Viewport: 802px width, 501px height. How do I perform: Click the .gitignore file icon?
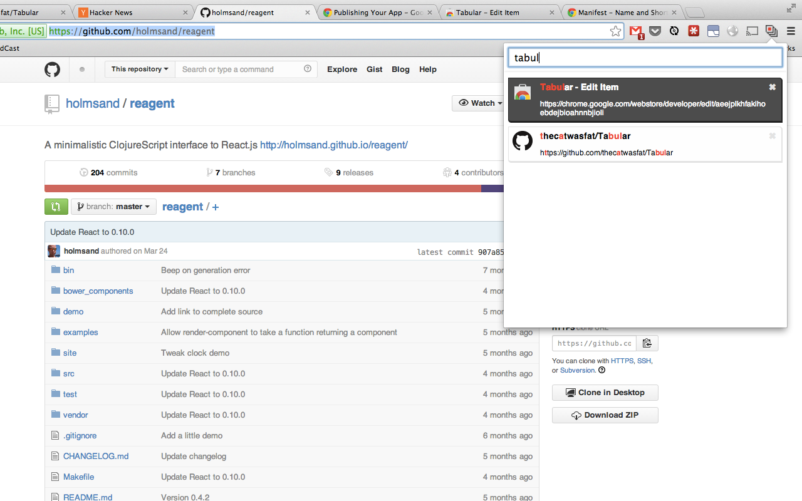(56, 435)
